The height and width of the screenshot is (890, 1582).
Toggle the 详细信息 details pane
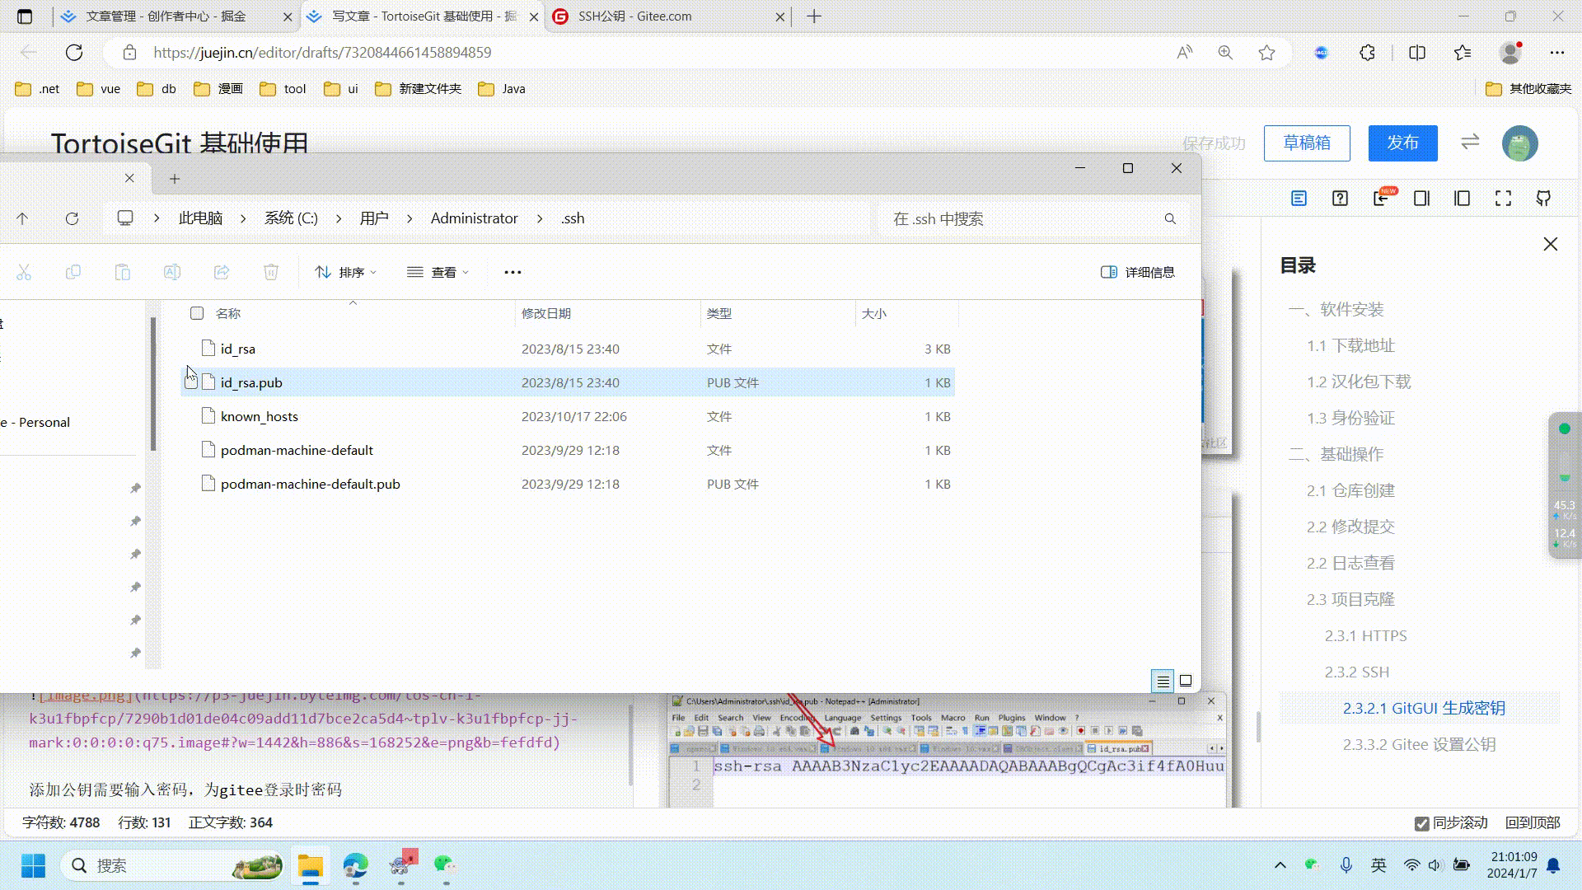coord(1138,272)
